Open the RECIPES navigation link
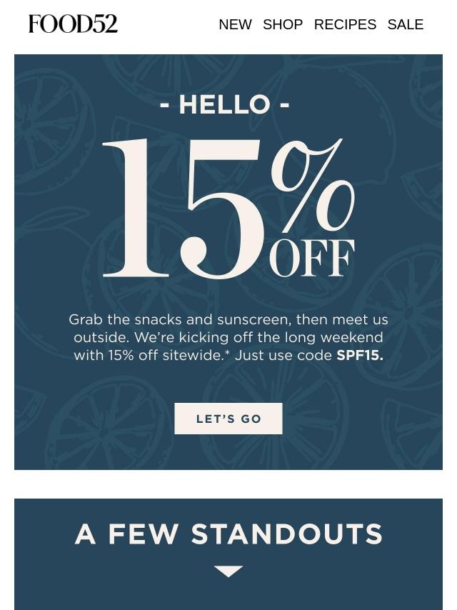Viewport: 457px width, 610px height. (x=345, y=24)
